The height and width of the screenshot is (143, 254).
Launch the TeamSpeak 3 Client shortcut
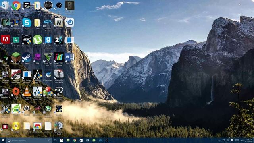pos(59,126)
